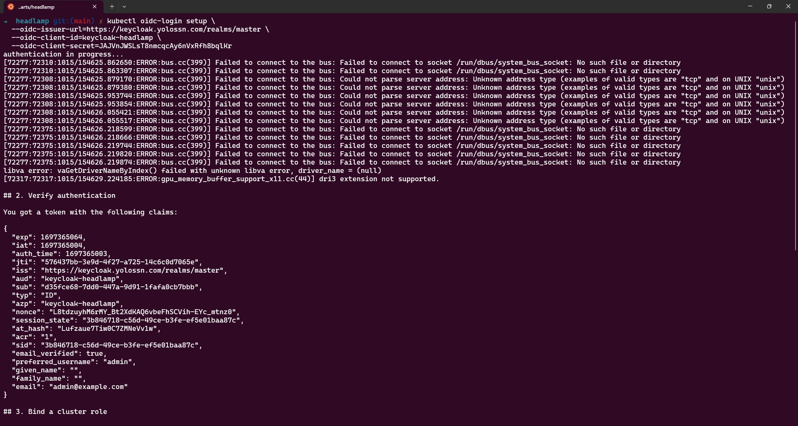Click the dri3 extension not supported message
This screenshot has width=798, height=426.
point(378,179)
